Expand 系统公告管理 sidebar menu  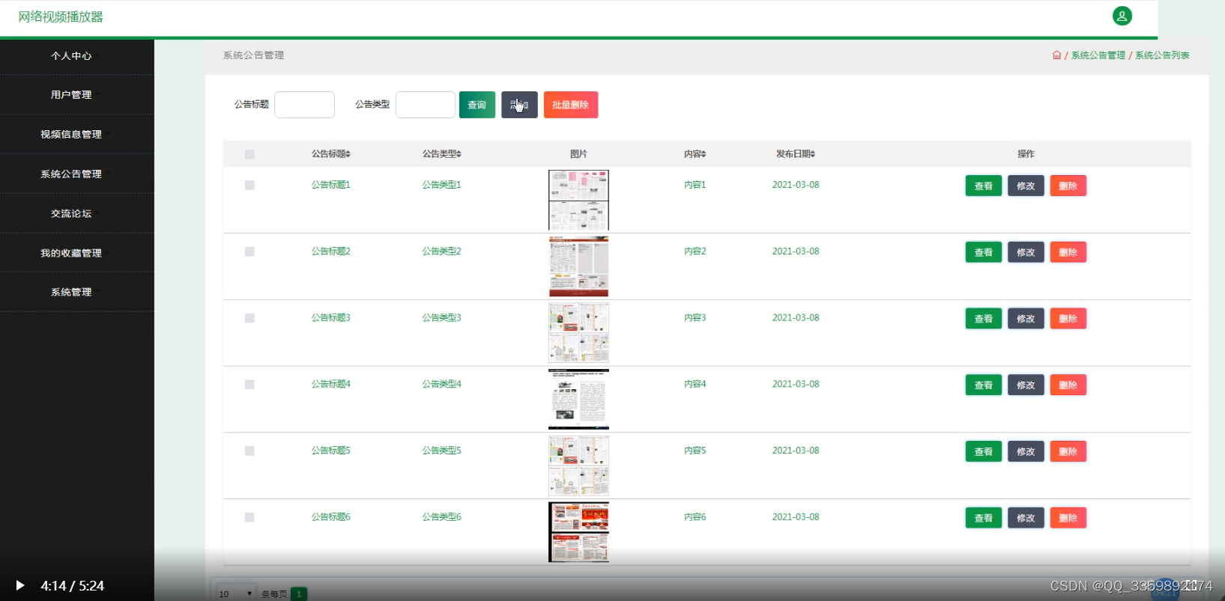pos(76,174)
